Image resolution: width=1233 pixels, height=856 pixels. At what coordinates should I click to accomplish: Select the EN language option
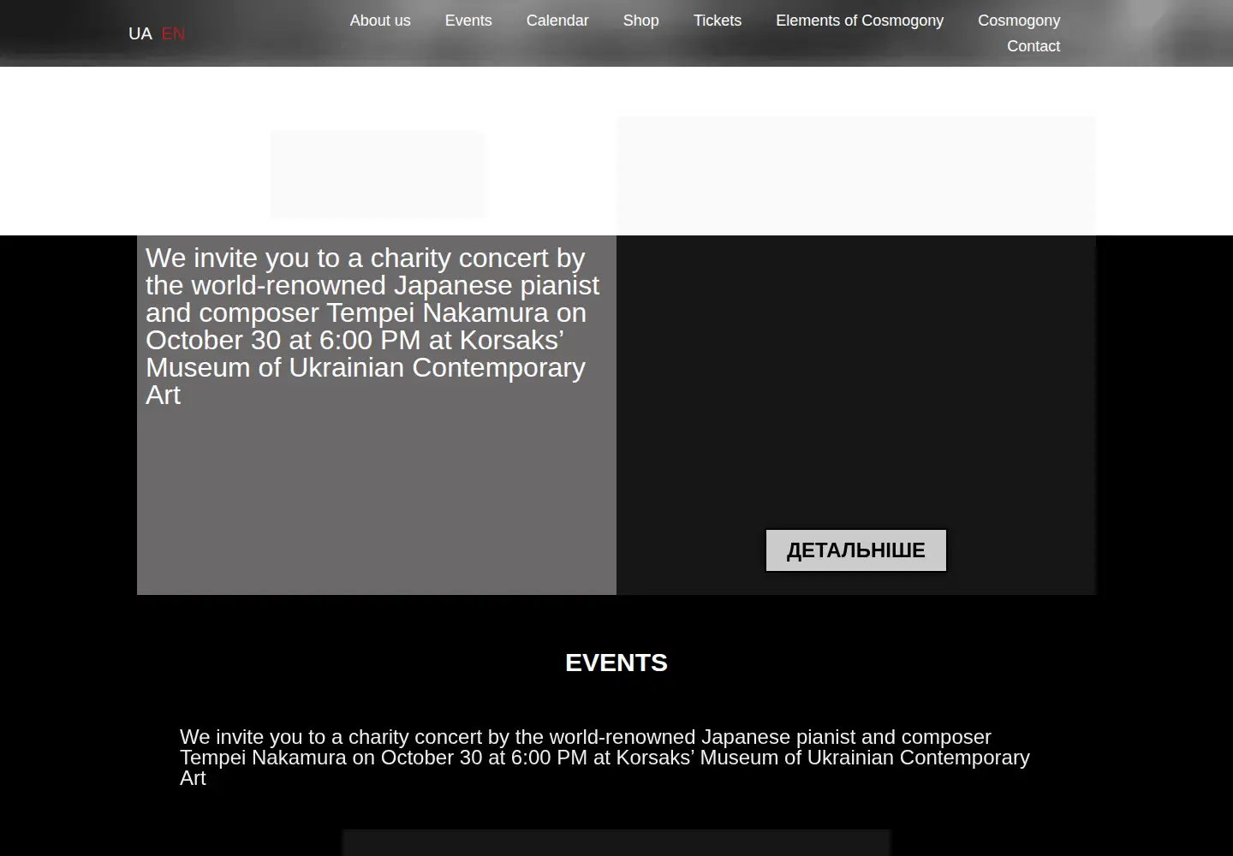173,33
